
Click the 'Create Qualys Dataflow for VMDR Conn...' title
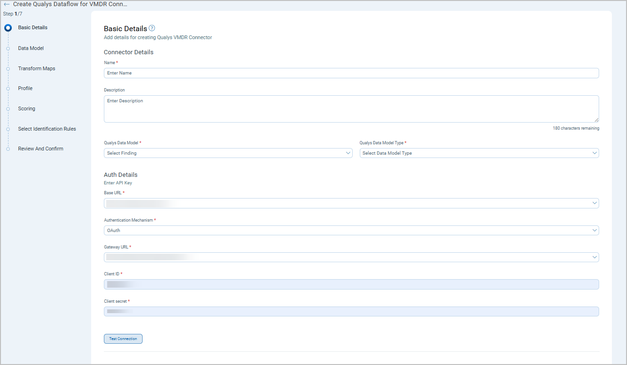[70, 4]
